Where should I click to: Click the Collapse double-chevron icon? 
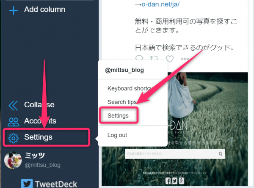13,106
